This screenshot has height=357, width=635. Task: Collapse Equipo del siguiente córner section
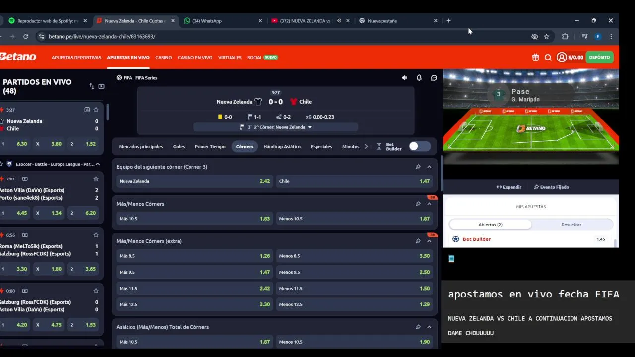pyautogui.click(x=429, y=167)
